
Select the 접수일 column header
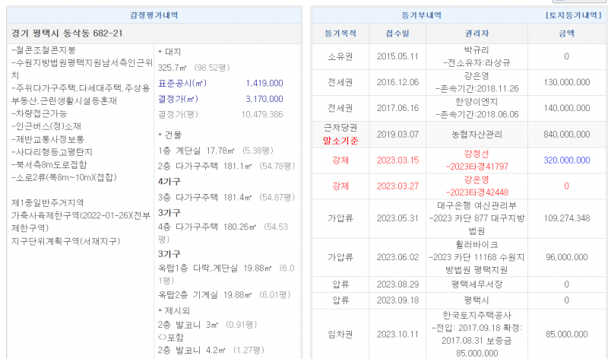(x=397, y=33)
